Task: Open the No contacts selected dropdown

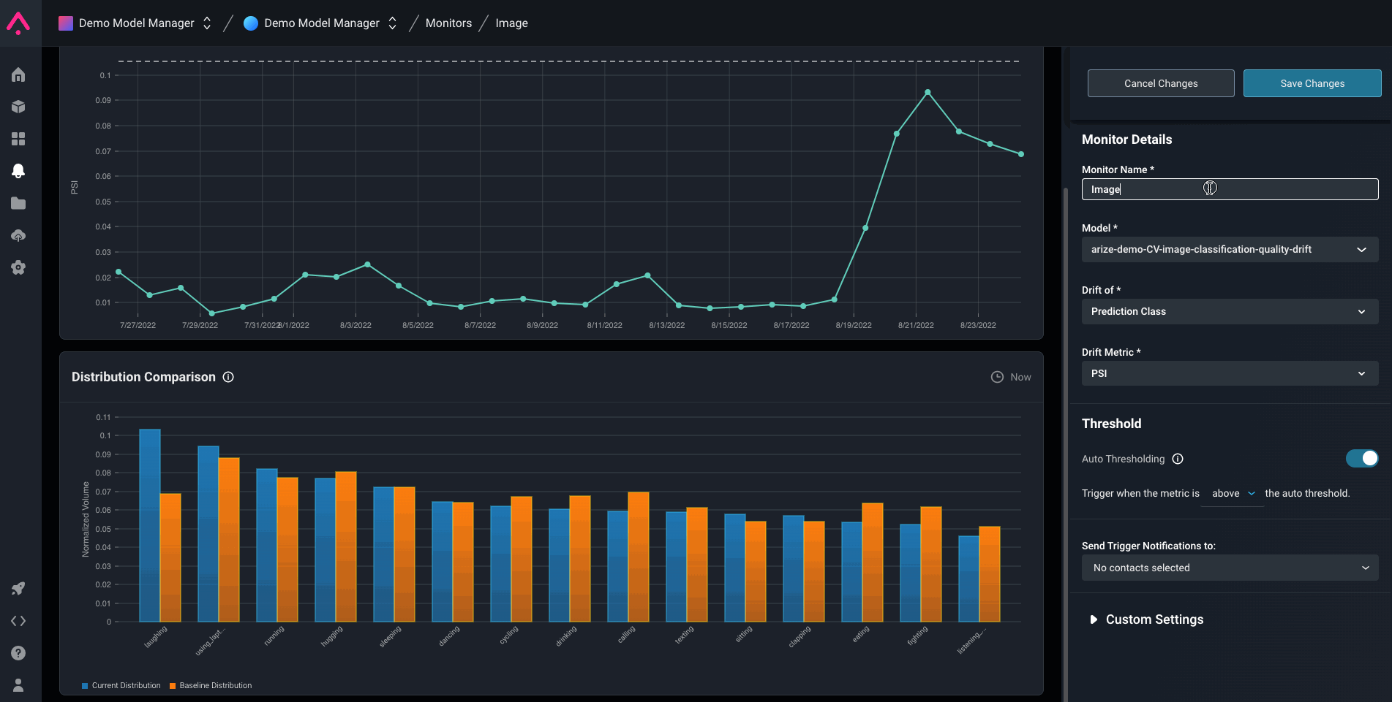Action: coord(1230,568)
